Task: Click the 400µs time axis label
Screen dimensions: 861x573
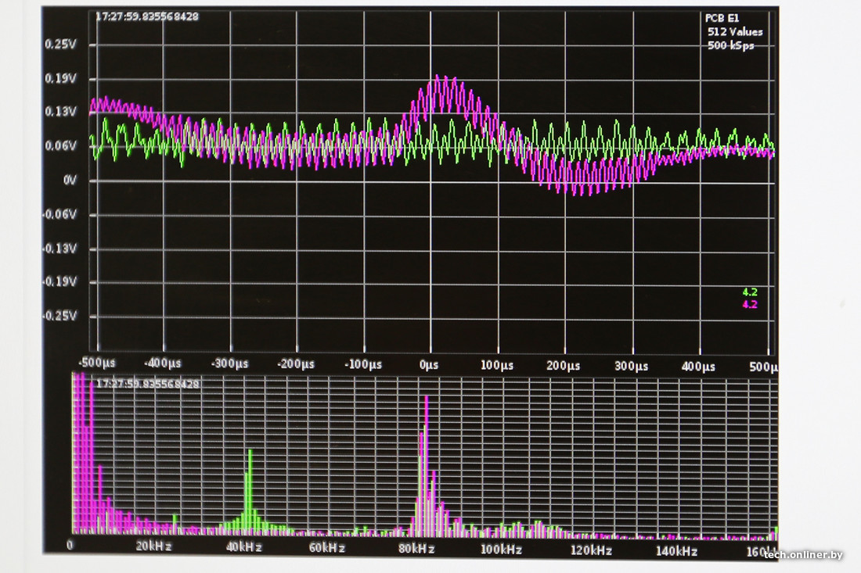Action: [697, 366]
